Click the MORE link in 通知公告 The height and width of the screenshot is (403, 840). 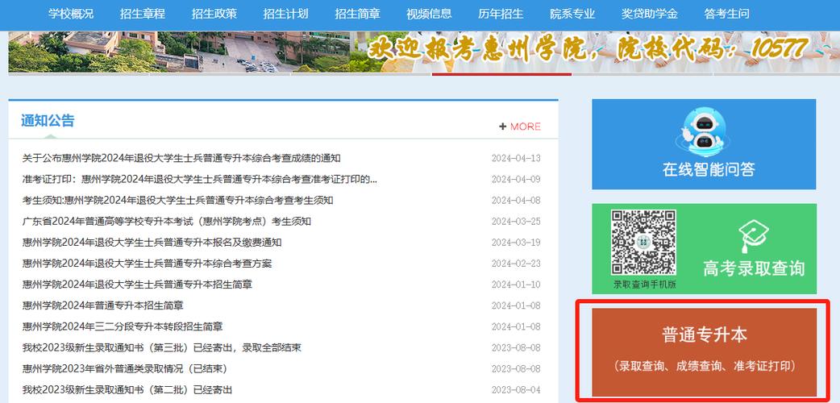coord(526,127)
